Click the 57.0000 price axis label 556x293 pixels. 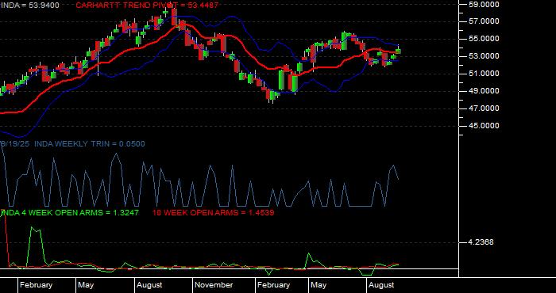(484, 21)
